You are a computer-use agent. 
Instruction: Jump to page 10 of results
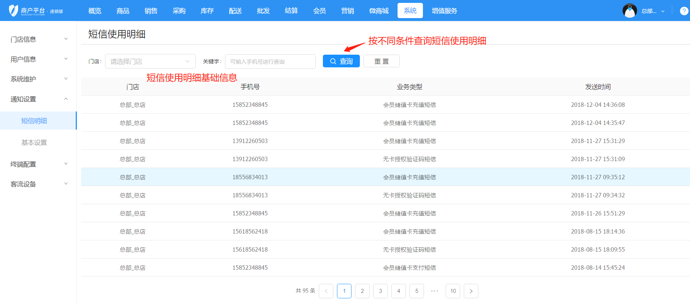tap(453, 291)
